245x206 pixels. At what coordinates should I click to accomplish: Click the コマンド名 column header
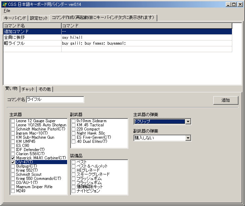[32, 26]
